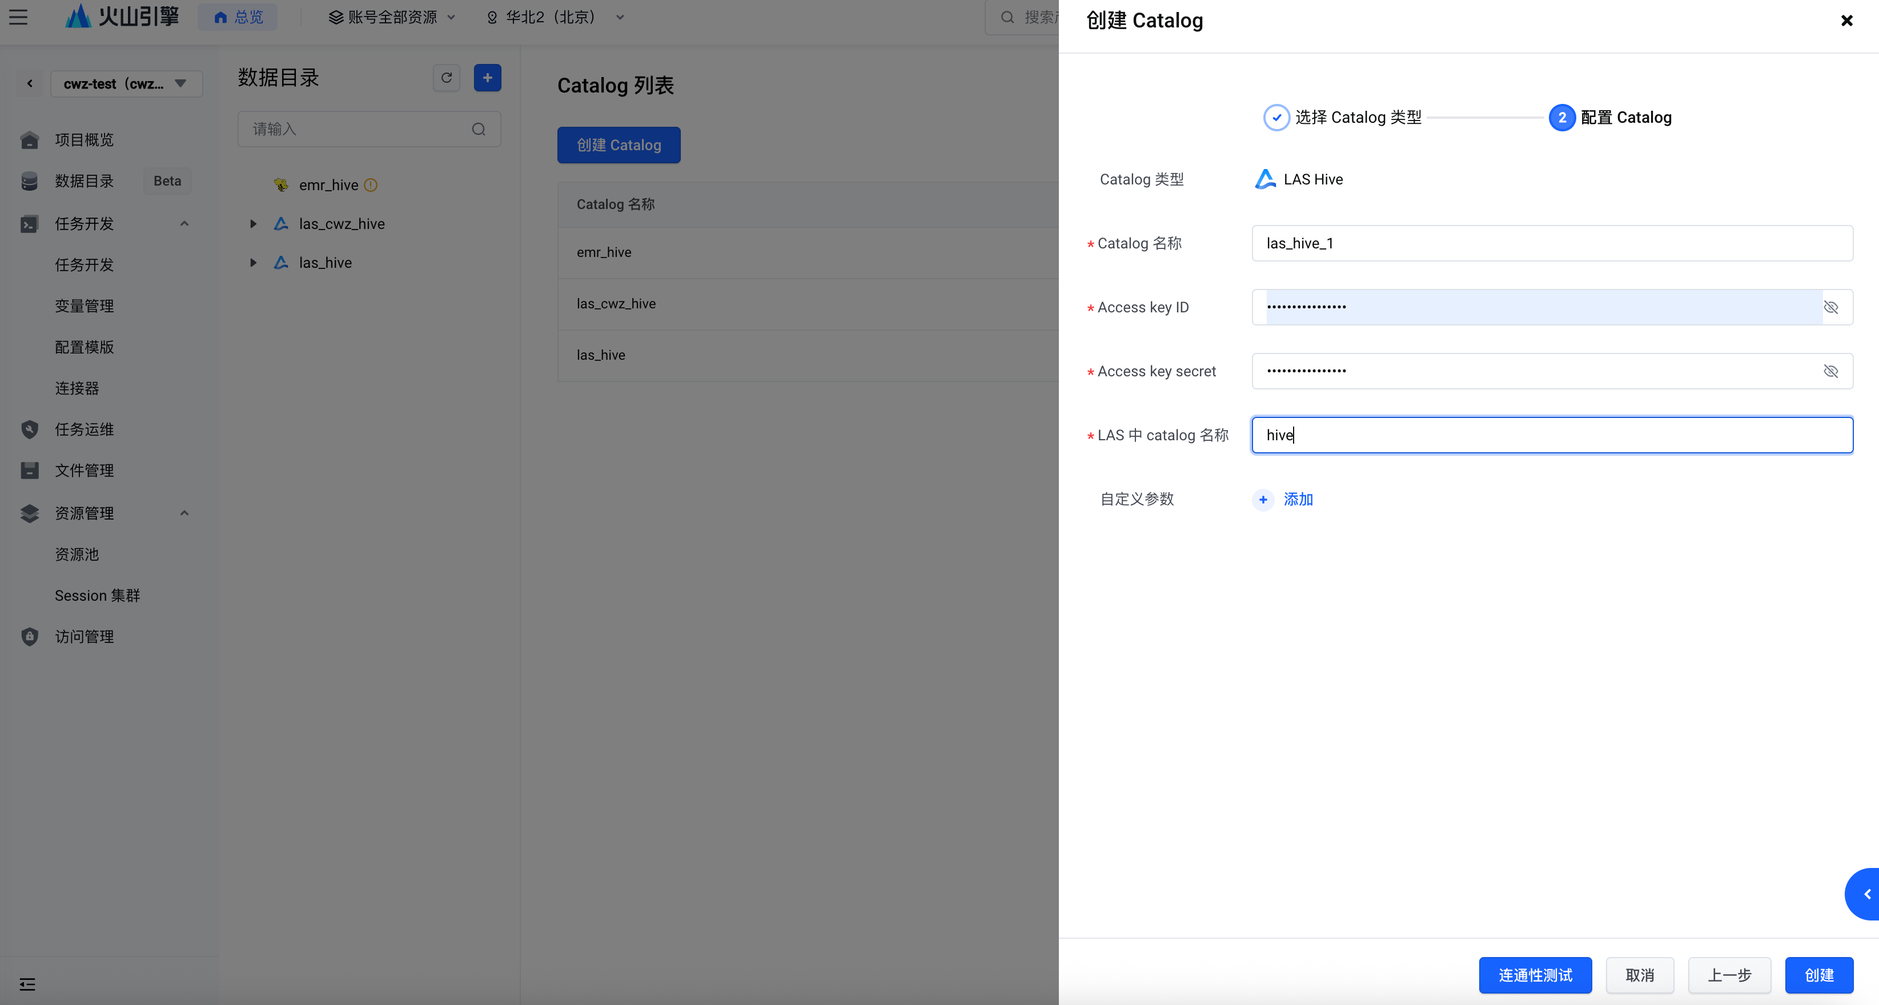Click the 创建 button in footer

1818,975
